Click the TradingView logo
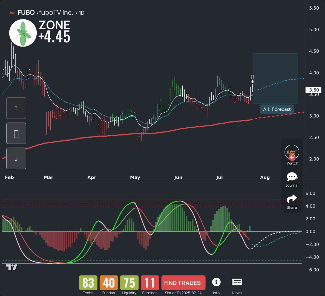 11,267
